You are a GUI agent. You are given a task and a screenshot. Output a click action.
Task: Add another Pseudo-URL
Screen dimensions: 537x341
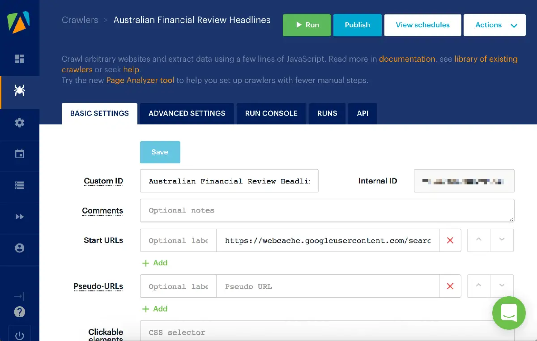tap(155, 309)
